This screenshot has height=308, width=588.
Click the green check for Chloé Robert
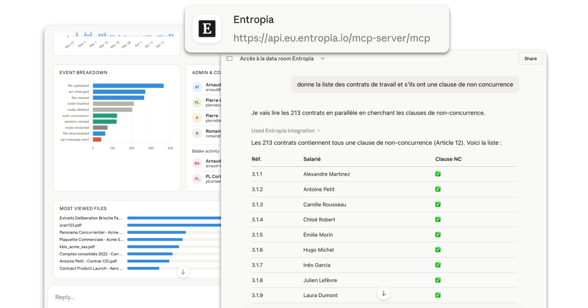438,219
